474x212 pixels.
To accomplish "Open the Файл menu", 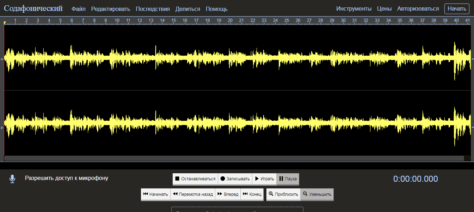I will 78,9.
